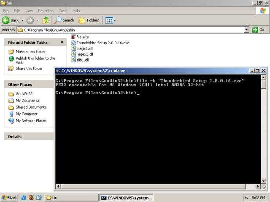This screenshot has height=202, width=270.
Task: Launch Firefox from Quick Launch
Action: [31, 197]
